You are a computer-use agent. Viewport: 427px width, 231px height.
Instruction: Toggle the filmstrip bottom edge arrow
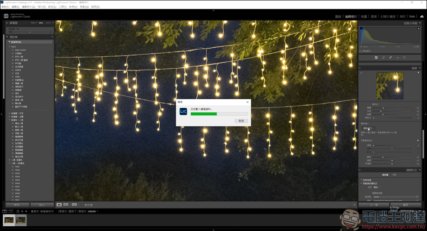(213, 230)
